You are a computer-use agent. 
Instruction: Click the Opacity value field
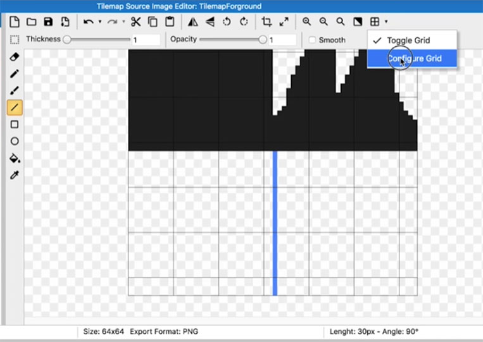(x=282, y=40)
